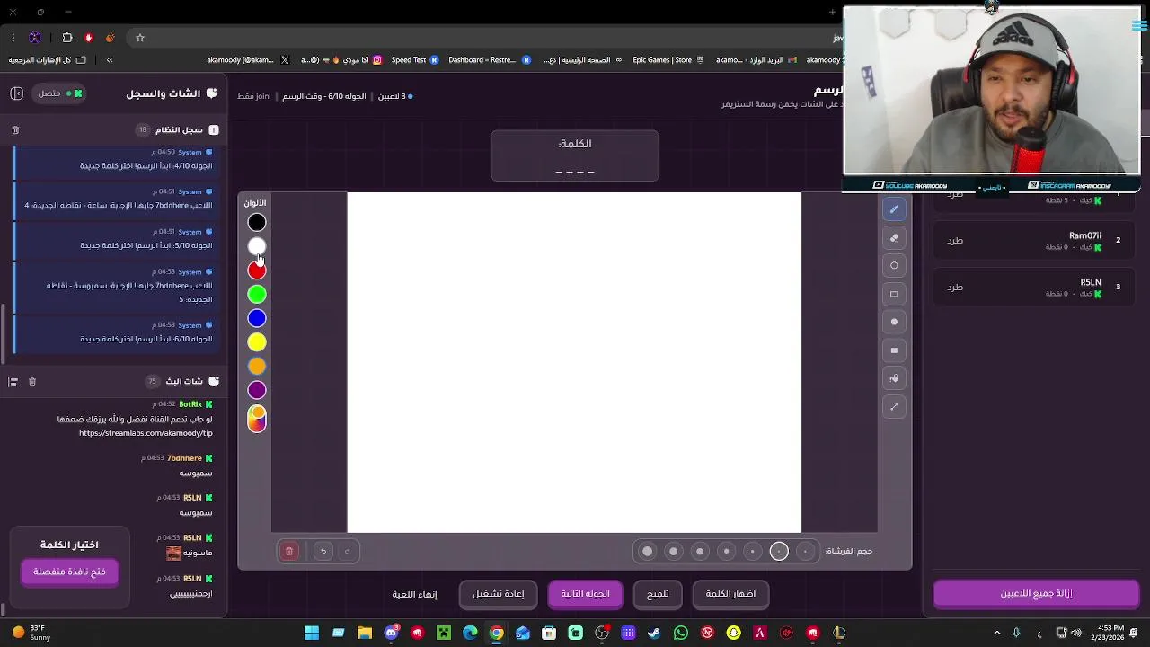
Task: Click the 'إعادة تشغيل' restart button
Action: 498,594
